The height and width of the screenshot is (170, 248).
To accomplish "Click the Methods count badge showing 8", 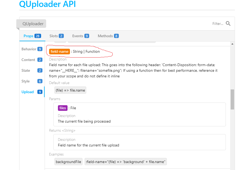I will 116,36.
